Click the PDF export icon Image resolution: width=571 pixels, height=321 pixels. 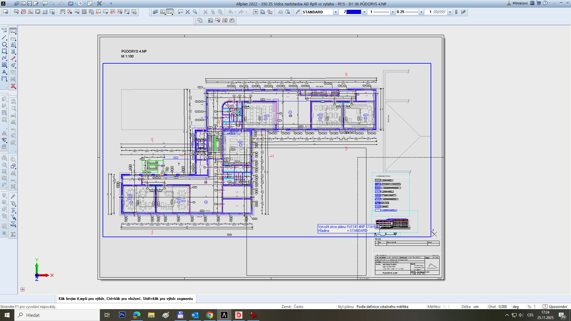pos(70,12)
